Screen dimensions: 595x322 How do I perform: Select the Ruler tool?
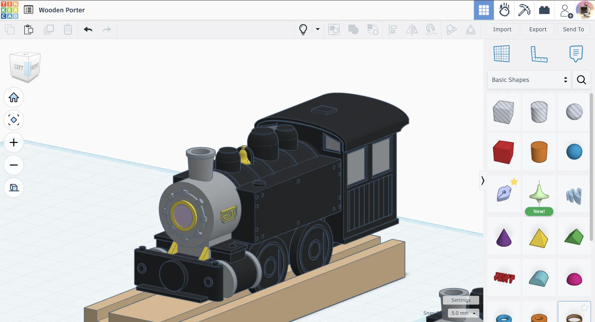539,54
